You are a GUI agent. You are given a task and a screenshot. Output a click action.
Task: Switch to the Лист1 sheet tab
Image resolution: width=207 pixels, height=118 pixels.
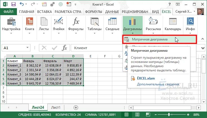tap(56, 108)
